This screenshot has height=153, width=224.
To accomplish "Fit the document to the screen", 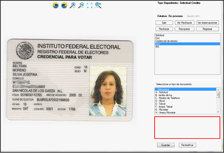I will pyautogui.click(x=89, y=5).
